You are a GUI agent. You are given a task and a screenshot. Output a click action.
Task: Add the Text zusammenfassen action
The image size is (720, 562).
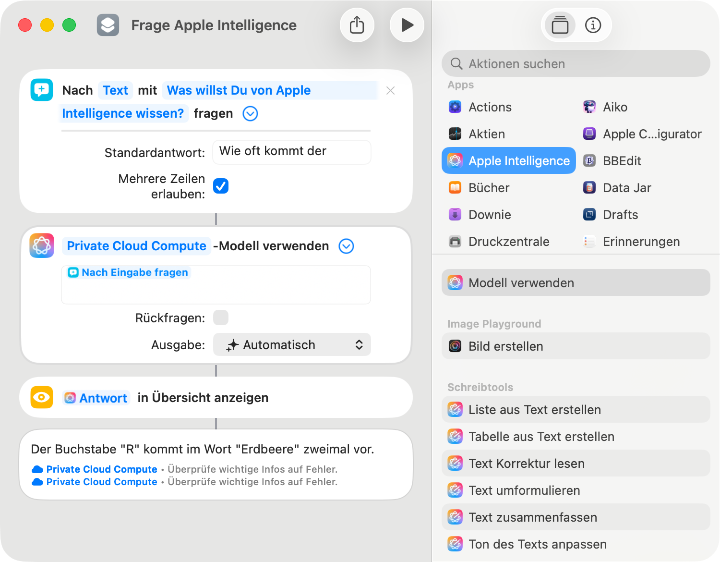click(576, 517)
